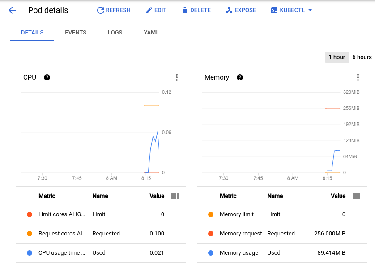
Task: Open Memory table column selector icon
Action: (x=356, y=196)
